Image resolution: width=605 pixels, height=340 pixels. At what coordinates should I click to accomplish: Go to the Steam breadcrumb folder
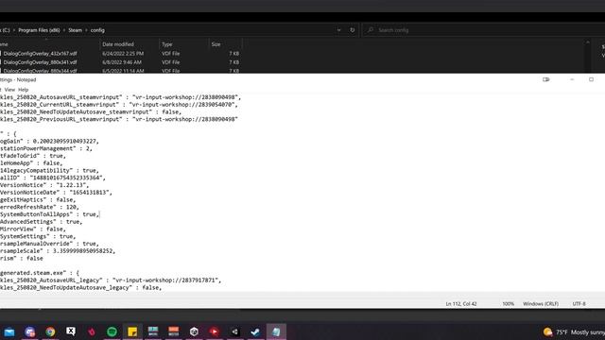pos(76,30)
